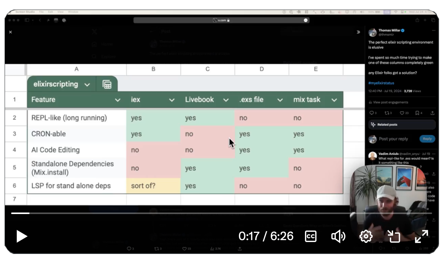The image size is (444, 257).
Task: Click the Wi-Fi icon in menu bar
Action: tap(396, 12)
